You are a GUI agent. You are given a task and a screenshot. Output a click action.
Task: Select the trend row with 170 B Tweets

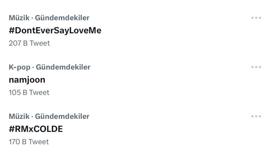click(145, 129)
